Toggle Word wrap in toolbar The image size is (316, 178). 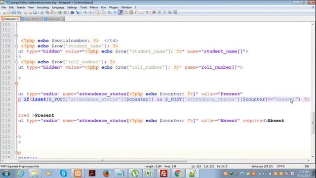click(x=110, y=12)
